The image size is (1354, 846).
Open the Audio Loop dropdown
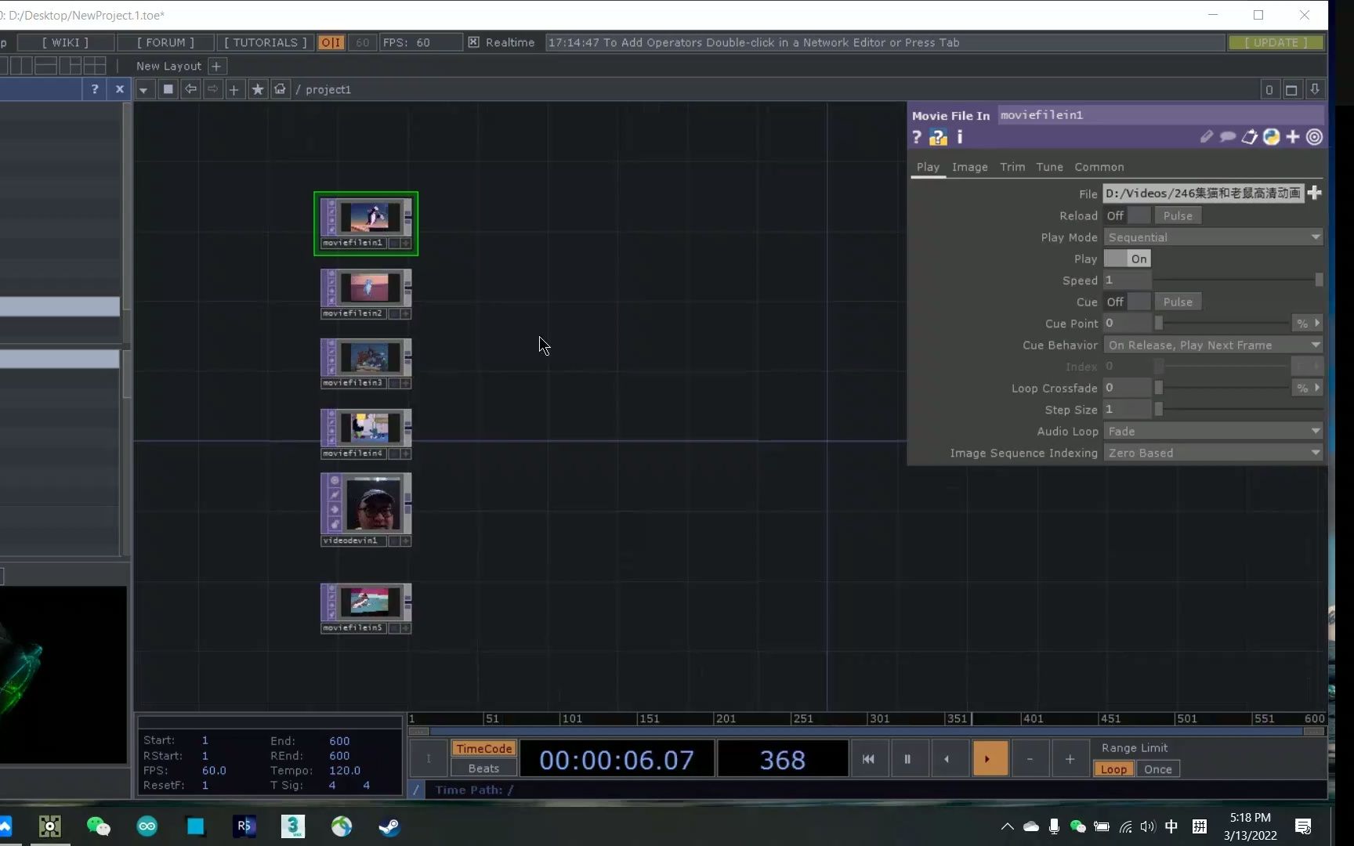1213,431
